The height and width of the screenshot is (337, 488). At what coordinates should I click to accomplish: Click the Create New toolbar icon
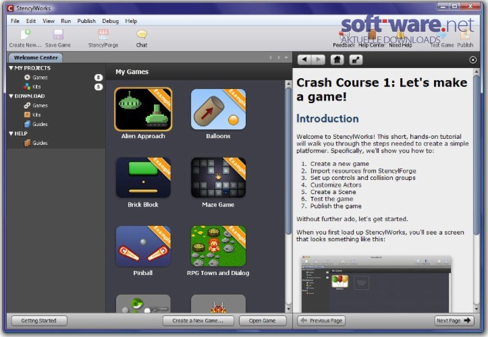(25, 34)
